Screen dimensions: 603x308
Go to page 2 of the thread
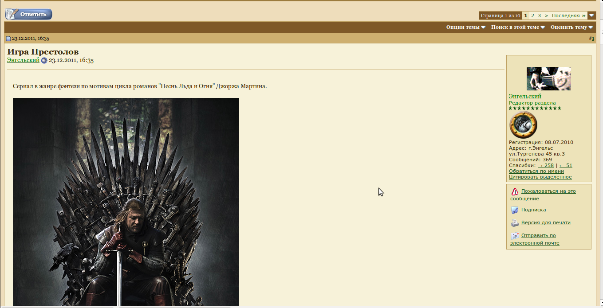533,16
